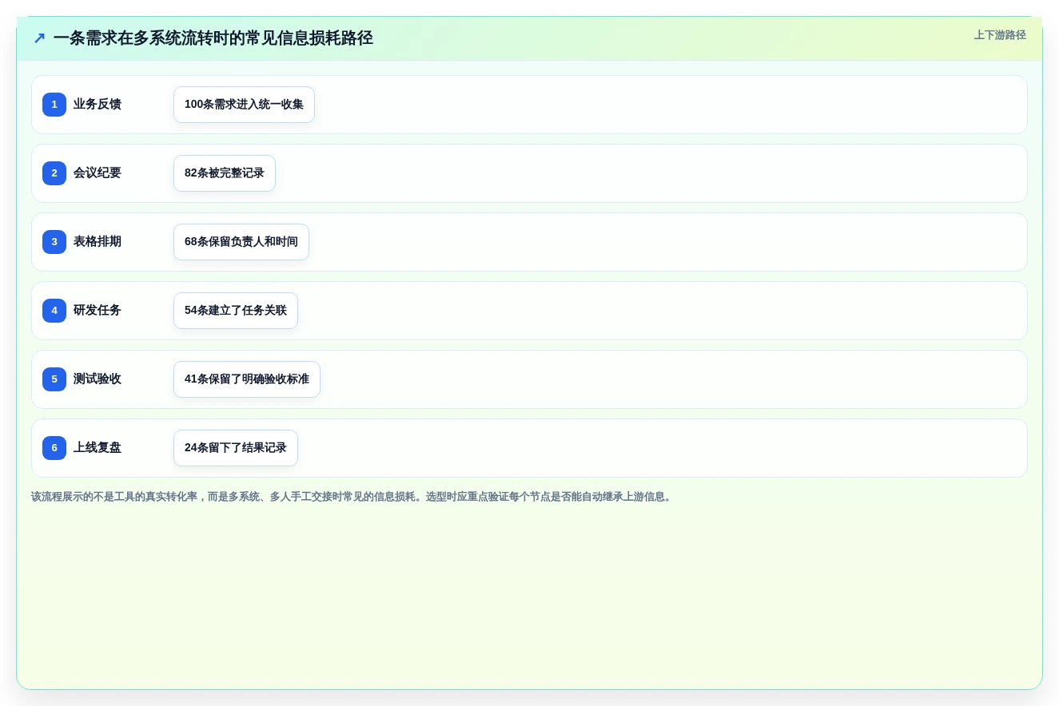The height and width of the screenshot is (706, 1059).
Task: Select the heading 一条需求在多系统流转时的常见信息损耗路径
Action: click(x=213, y=38)
